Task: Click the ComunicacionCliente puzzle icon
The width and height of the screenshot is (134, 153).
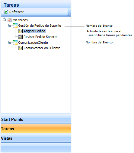Action: pos(15,42)
